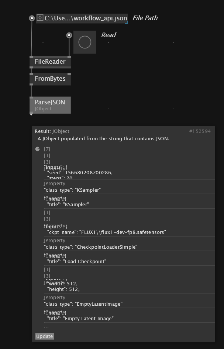Click the workflow_api.json file path field
Viewport: 224px width, 349px height.
pos(82,18)
